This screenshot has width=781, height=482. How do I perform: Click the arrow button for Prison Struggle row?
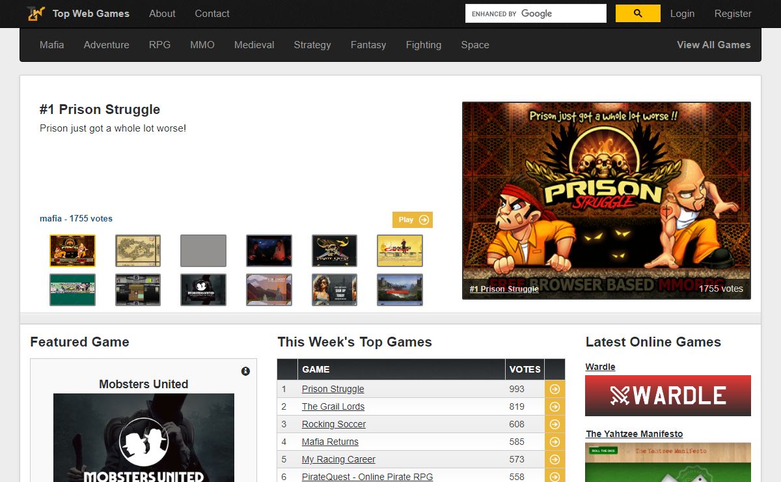click(555, 389)
